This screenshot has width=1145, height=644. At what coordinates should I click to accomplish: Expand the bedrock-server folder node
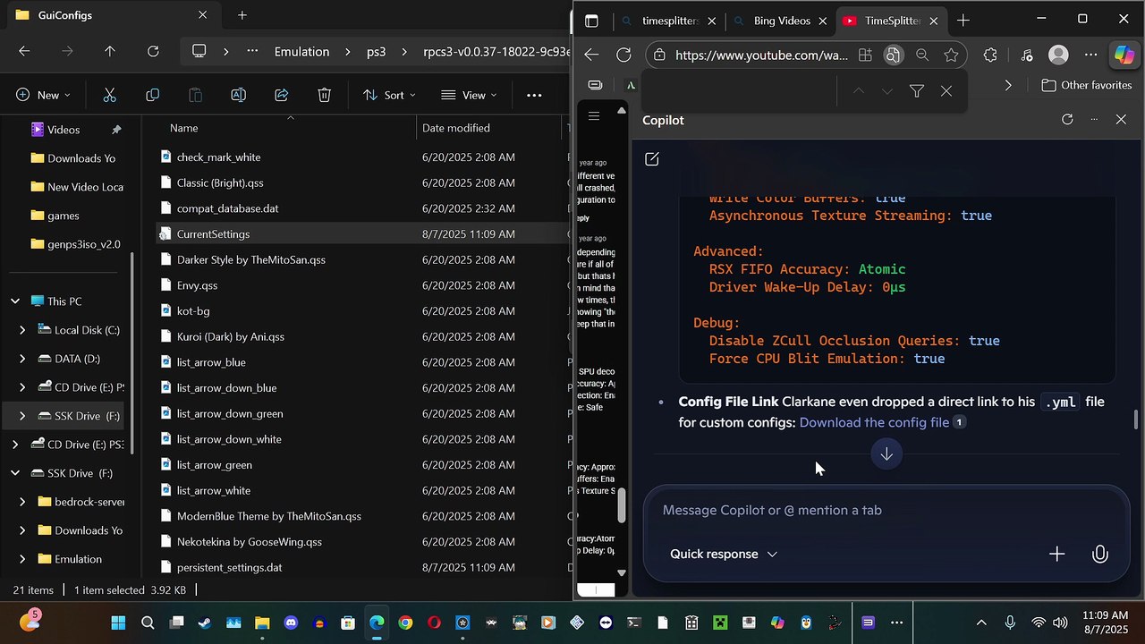[22, 502]
